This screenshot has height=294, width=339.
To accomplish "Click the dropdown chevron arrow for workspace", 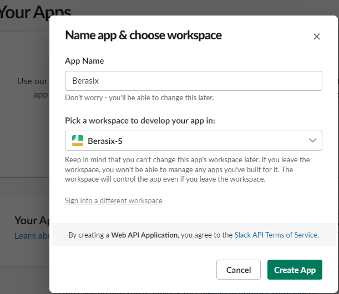I will point(312,141).
